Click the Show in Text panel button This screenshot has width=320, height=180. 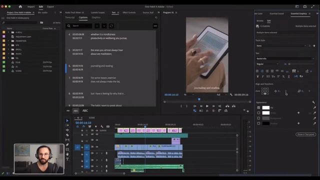(305, 134)
